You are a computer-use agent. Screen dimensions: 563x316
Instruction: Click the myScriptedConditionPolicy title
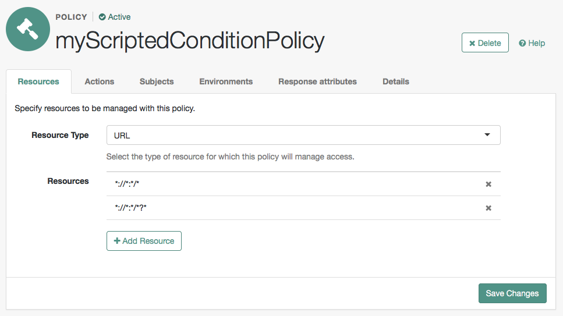point(190,41)
